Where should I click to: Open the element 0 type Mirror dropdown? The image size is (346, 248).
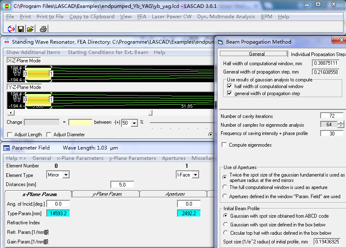click(x=66, y=175)
